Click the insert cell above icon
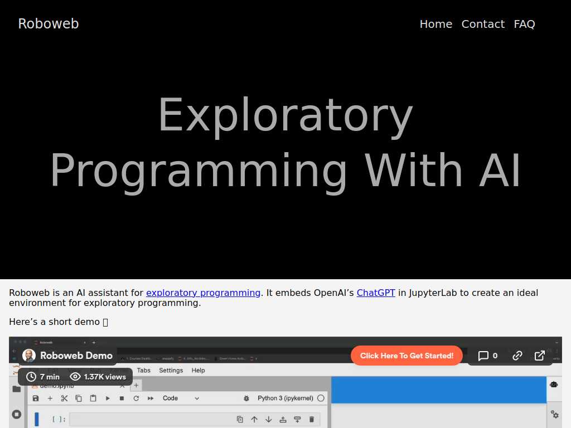This screenshot has width=571, height=428. pos(283,420)
